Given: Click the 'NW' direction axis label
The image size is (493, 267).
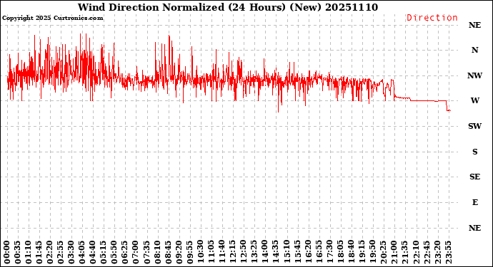Looking at the screenshot, I should pyautogui.click(x=474, y=75).
